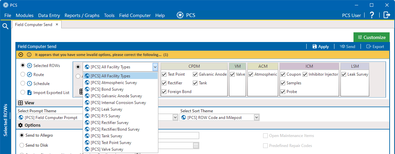The height and width of the screenshot is (154, 395).
Task: Click the View section grid icon
Action: 20,103
